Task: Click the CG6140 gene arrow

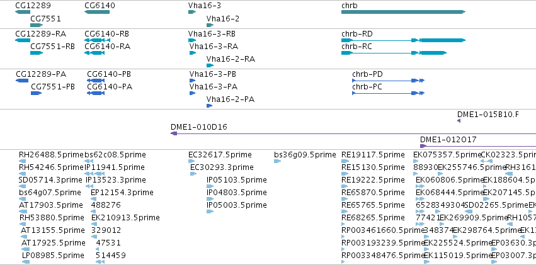Action: pyautogui.click(x=97, y=12)
